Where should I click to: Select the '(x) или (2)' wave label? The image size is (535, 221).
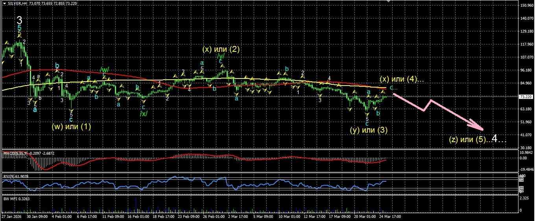point(221,49)
